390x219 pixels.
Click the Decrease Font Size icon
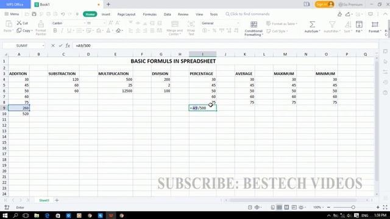118,23
